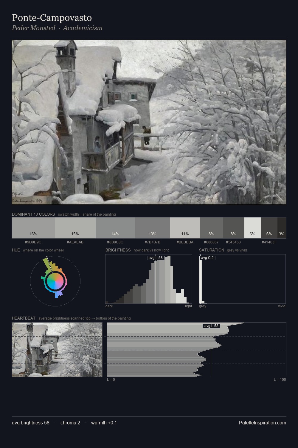Open the small heartbeat painting thumbnail
This screenshot has height=448, width=298.
tap(57, 350)
